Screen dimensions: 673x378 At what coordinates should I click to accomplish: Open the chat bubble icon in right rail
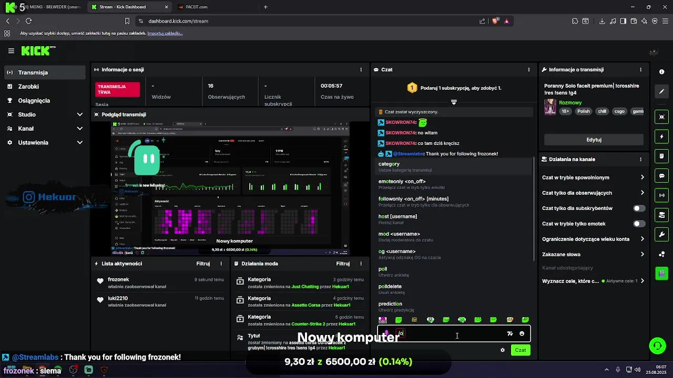click(x=662, y=176)
